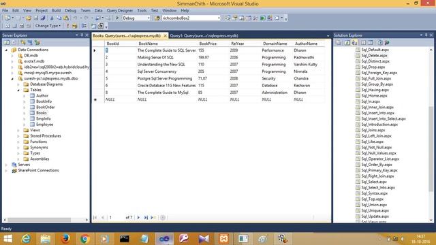The height and width of the screenshot is (245, 436).
Task: Click Refresh icon in Server Explorer toolbar
Action: (7, 42)
